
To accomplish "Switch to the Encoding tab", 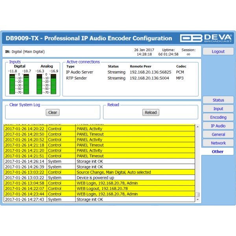I will [x=218, y=117].
